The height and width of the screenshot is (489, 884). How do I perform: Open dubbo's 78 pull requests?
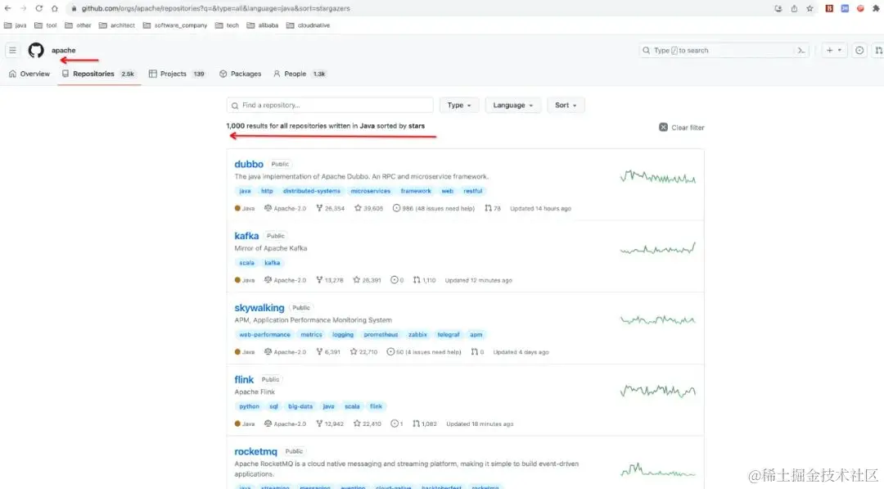[493, 208]
